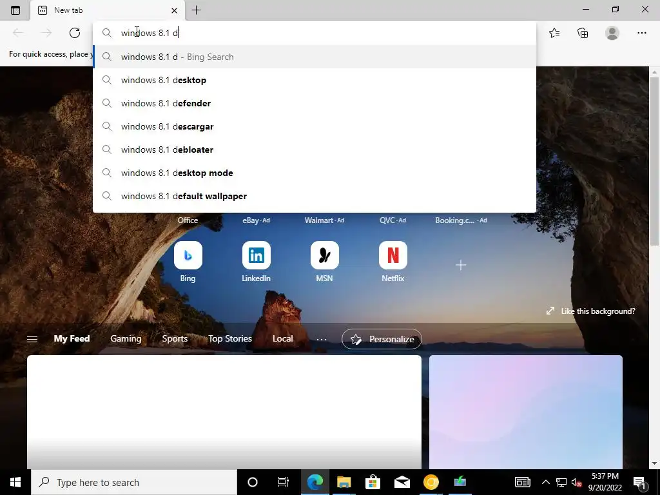This screenshot has width=660, height=495.
Task: Open Task View on the taskbar
Action: (284, 482)
